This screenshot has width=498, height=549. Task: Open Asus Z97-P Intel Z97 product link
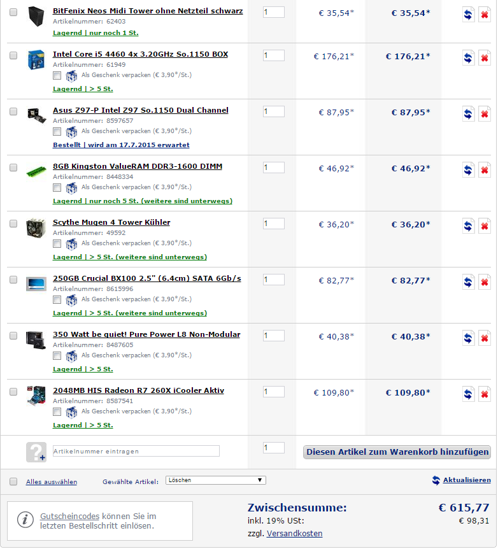(141, 110)
